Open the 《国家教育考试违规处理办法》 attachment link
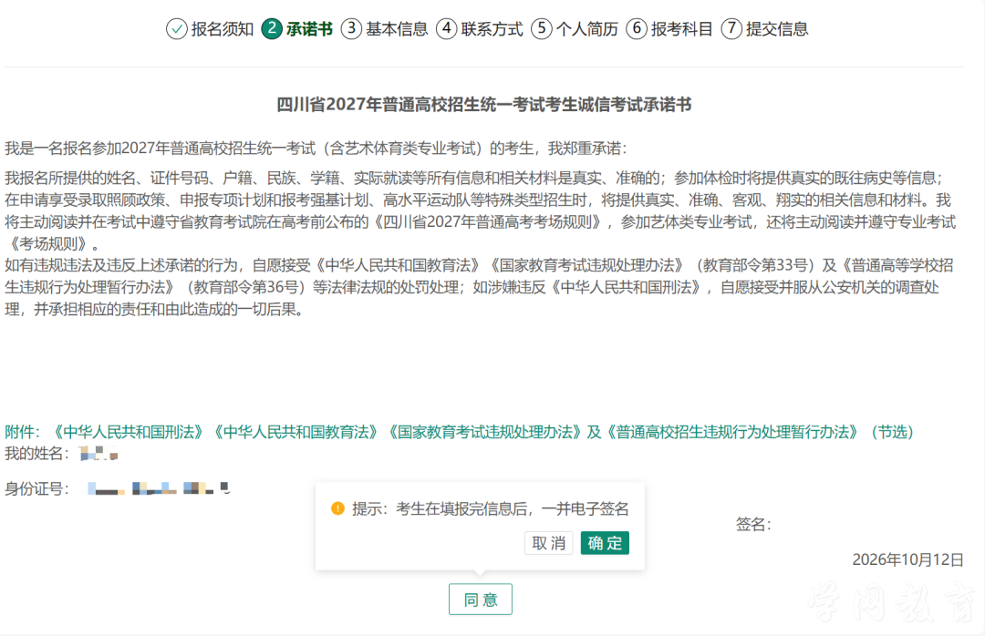 tap(483, 432)
